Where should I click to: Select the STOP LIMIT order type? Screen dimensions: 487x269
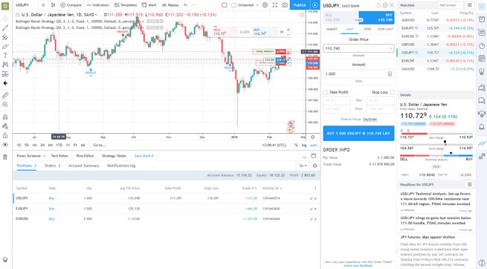[385, 29]
